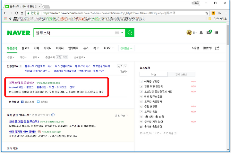This screenshot has width=231, height=153.
Task: Toggle 옵션유지 to 꺼짐
Action: point(59,57)
